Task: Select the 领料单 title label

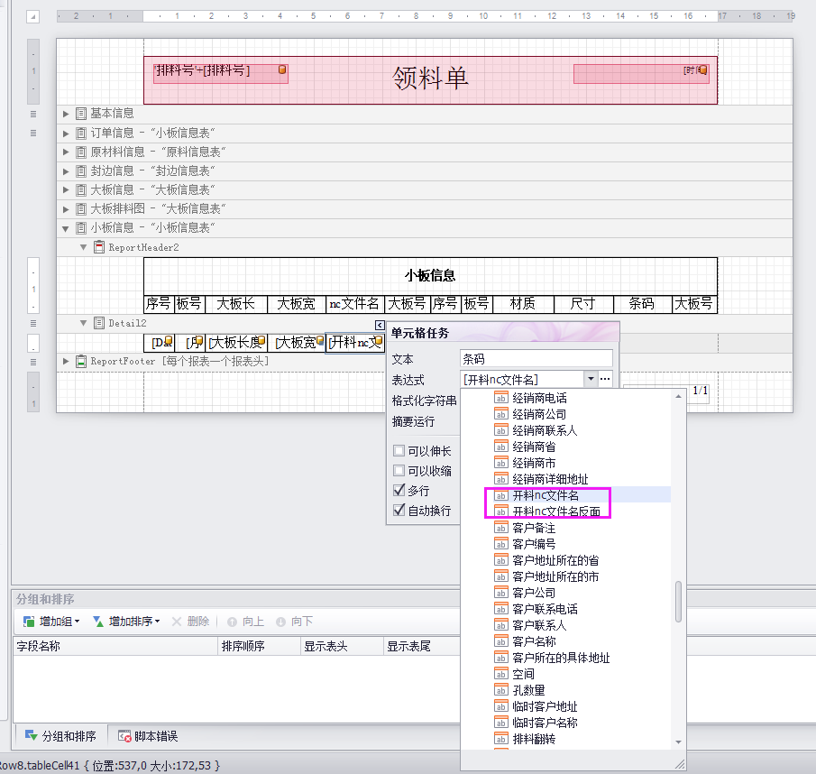Action: point(430,78)
